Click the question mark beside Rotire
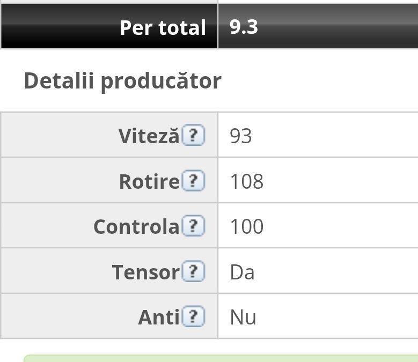Image resolution: width=418 pixels, height=362 pixels. coord(193,181)
